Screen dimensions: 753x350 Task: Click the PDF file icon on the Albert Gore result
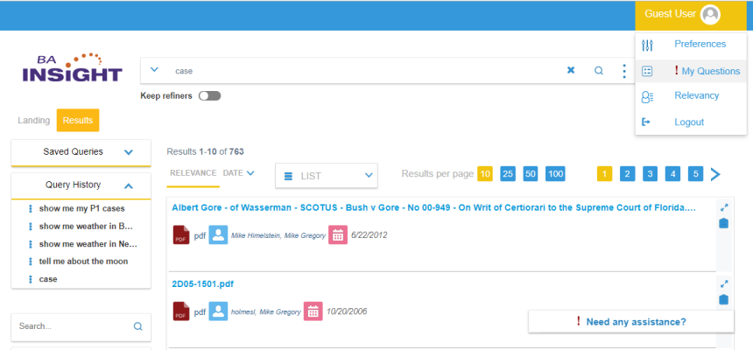181,235
